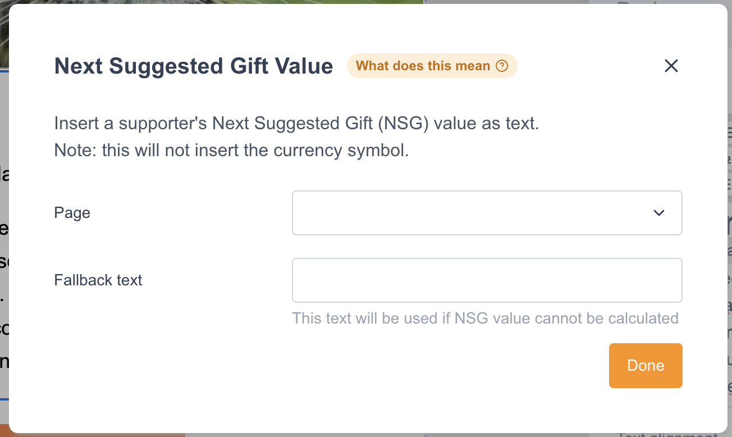Image resolution: width=732 pixels, height=437 pixels.
Task: Click empty dialog area left of Done button
Action: tap(337, 366)
